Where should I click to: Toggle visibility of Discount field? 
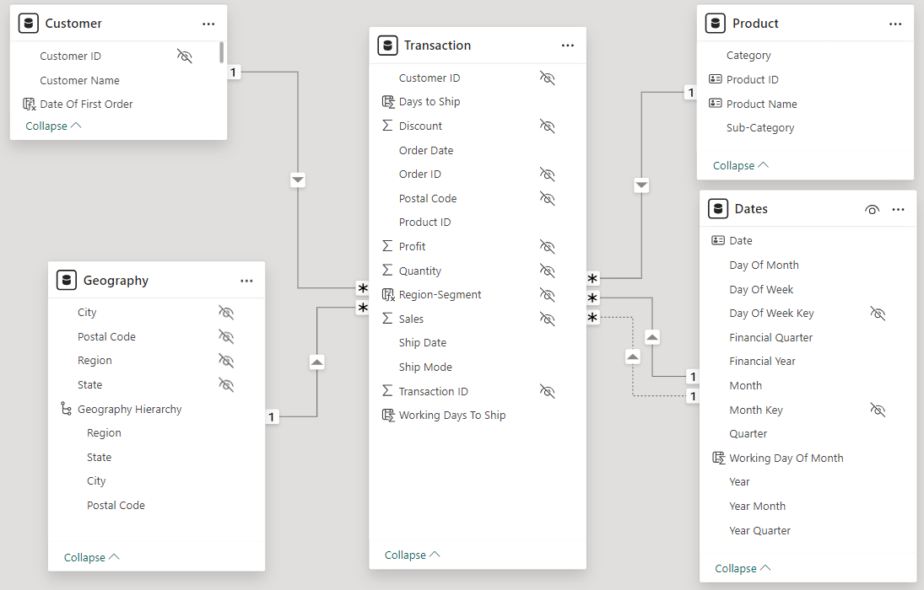click(x=548, y=126)
